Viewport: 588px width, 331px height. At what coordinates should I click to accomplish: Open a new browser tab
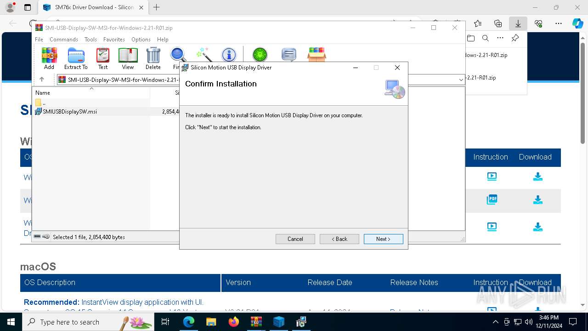pyautogui.click(x=157, y=7)
